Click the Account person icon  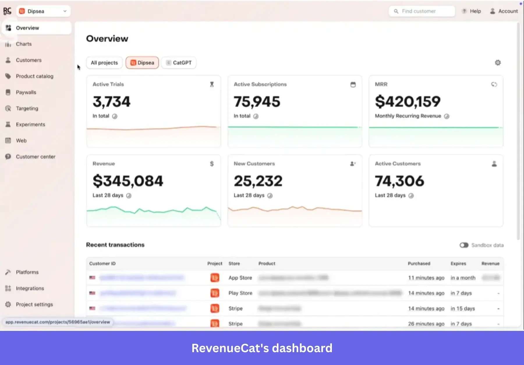(493, 11)
